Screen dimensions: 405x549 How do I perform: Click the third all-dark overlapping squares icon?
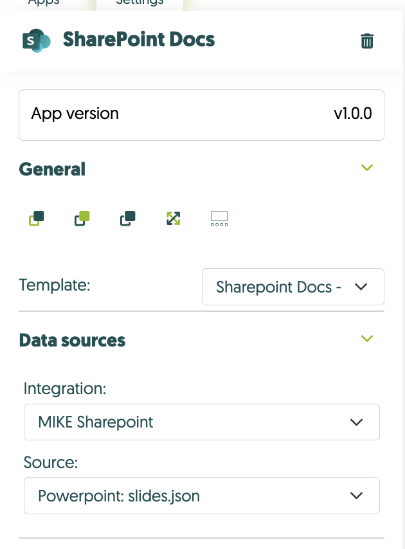(127, 219)
